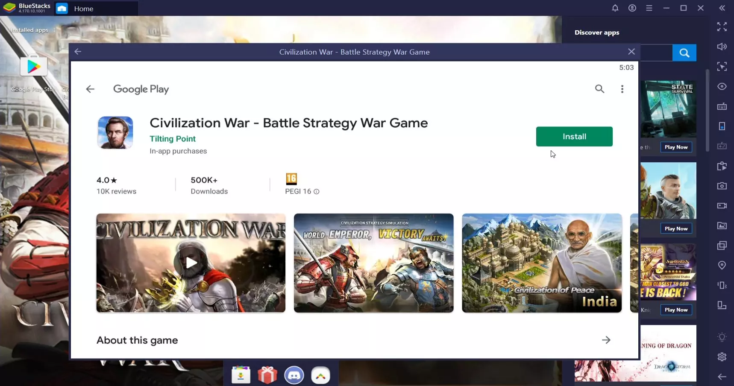The image size is (734, 386).
Task: Open the Tilting Point developer link
Action: pyautogui.click(x=173, y=139)
